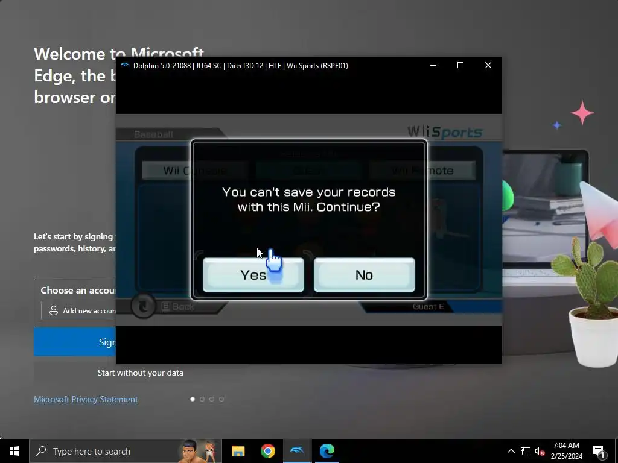Confirm with the Yes button in Wii Sports
The image size is (618, 463).
(253, 275)
